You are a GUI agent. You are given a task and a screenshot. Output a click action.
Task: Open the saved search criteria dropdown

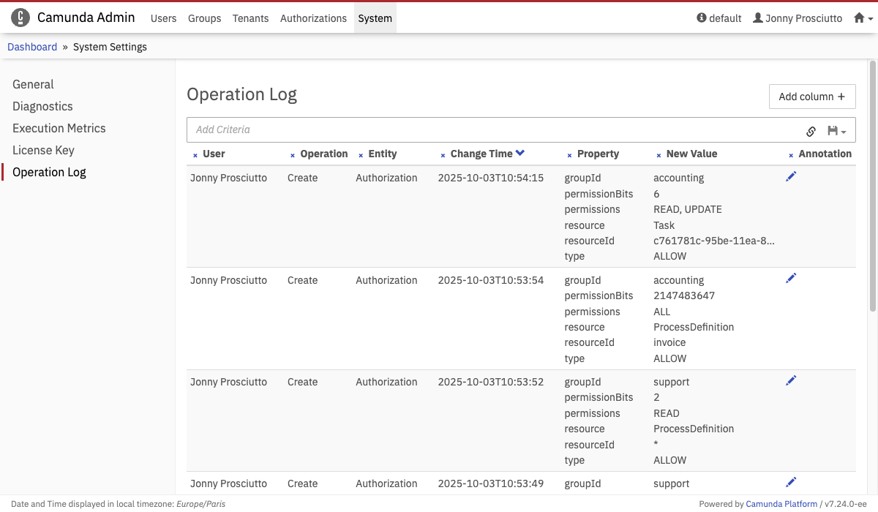pos(836,131)
